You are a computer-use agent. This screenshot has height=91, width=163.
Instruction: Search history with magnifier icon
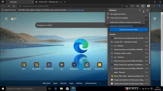point(140,10)
